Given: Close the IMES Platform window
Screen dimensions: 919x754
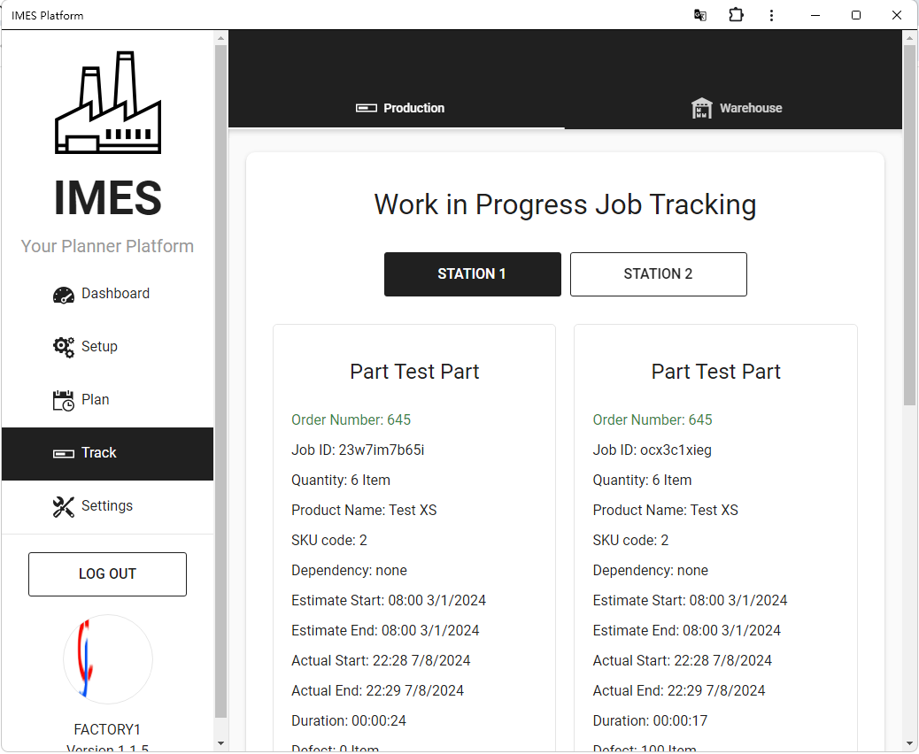Looking at the screenshot, I should [x=897, y=15].
